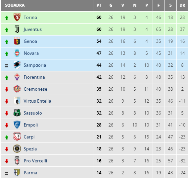Click the Torino club crest

pyautogui.click(x=17, y=17)
